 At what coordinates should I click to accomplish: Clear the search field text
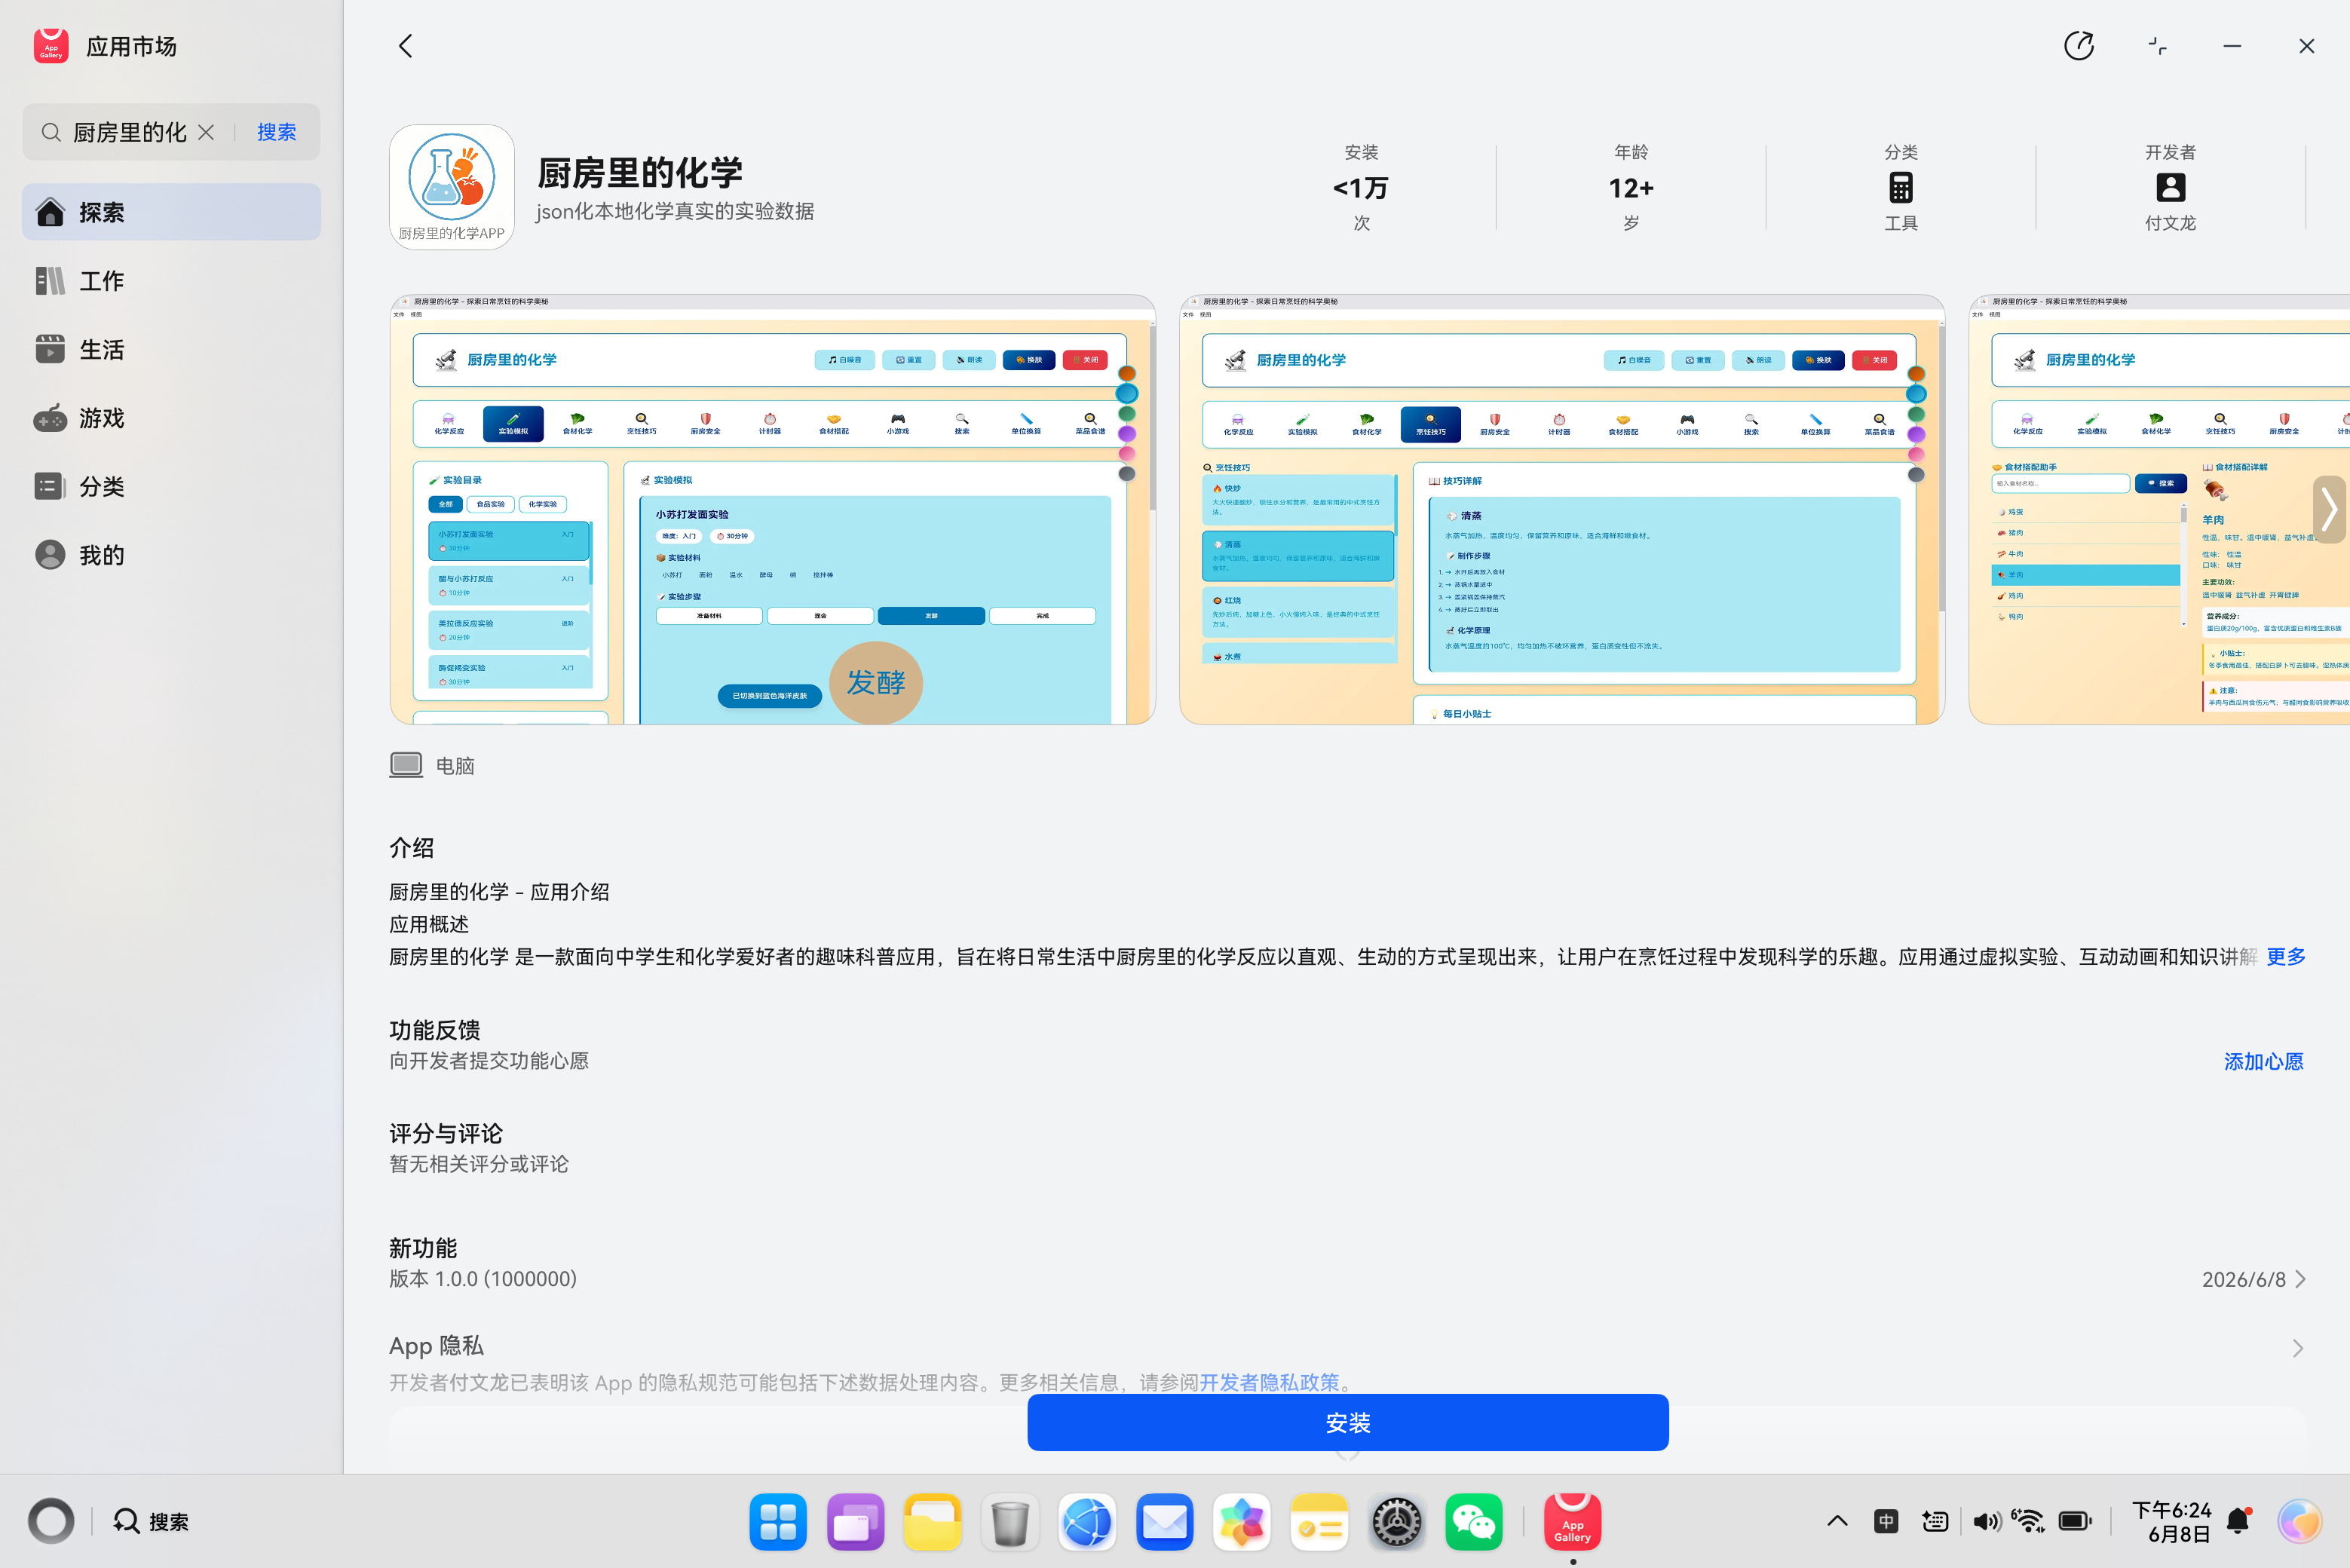click(x=206, y=132)
